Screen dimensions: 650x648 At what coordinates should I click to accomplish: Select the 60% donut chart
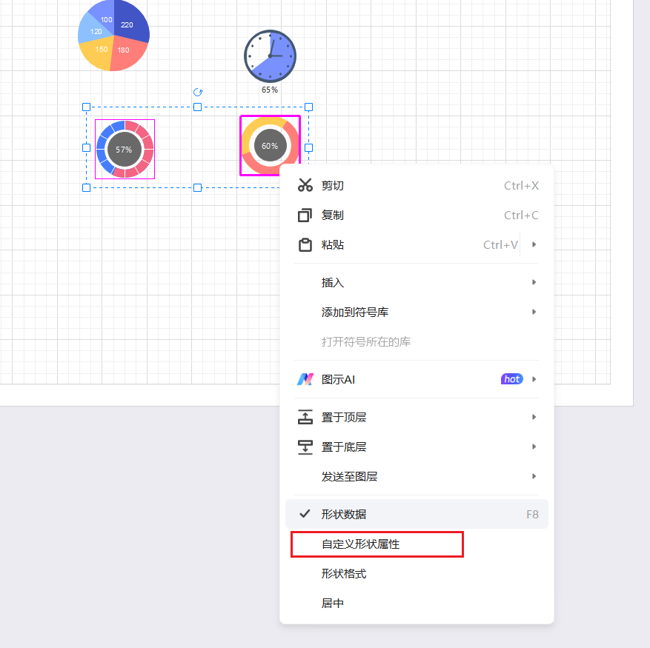pyautogui.click(x=270, y=145)
